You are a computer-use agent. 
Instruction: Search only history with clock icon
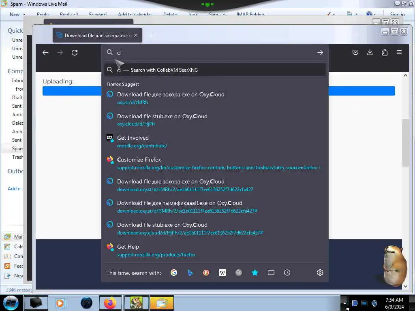pos(287,273)
